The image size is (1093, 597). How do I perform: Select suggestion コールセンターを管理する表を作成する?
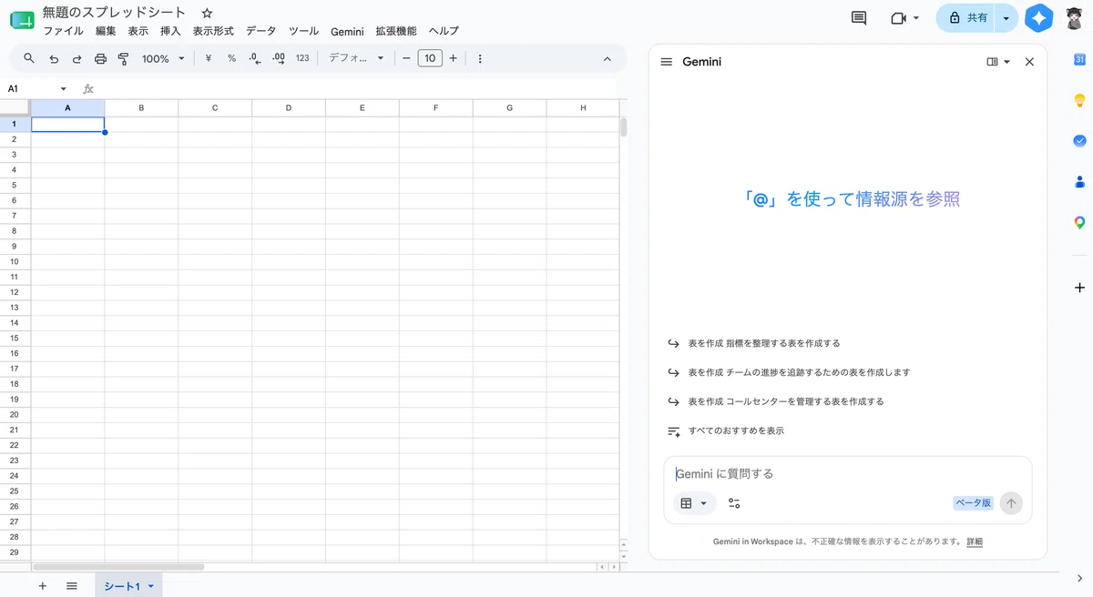(x=785, y=401)
